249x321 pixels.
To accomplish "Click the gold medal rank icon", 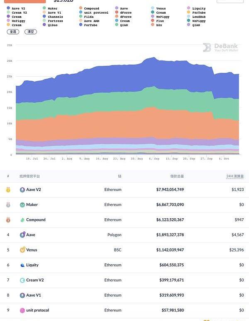I will coord(8,190).
